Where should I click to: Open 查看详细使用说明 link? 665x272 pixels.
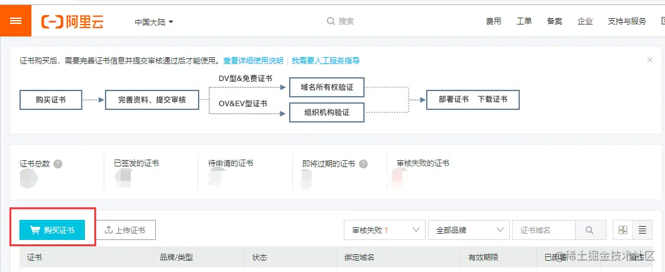[253, 60]
